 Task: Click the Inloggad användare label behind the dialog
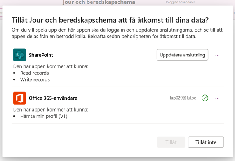coord(180,2)
